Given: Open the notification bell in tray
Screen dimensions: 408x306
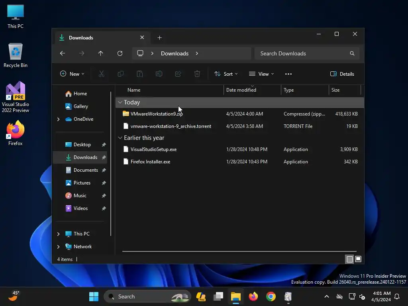Looking at the screenshot, I should pos(397,296).
